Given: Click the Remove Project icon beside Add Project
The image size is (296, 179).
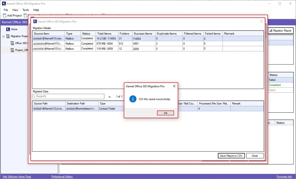Looking at the screenshot, I should click(x=25, y=15).
